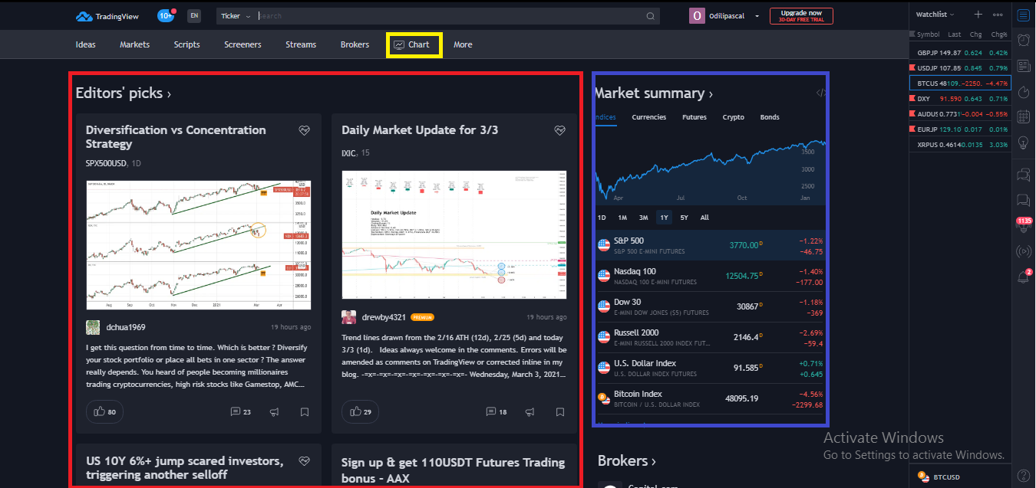The width and height of the screenshot is (1036, 488).
Task: Click the editors' pick badge on Diversification card
Action: 304,130
